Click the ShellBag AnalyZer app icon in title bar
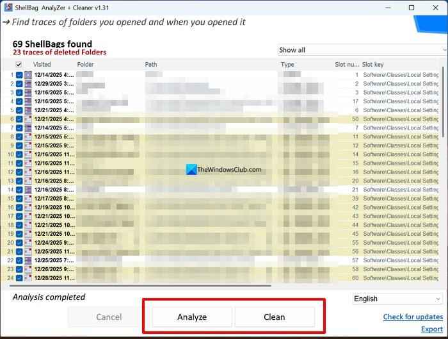 8,7
